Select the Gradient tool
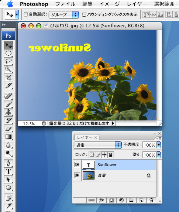The image size is (179, 212). 8,137
